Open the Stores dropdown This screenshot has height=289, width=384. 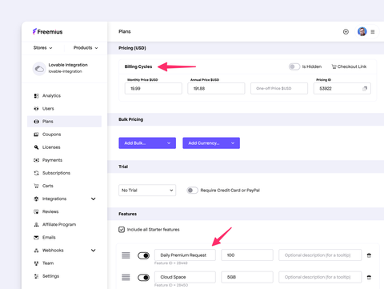tap(42, 48)
